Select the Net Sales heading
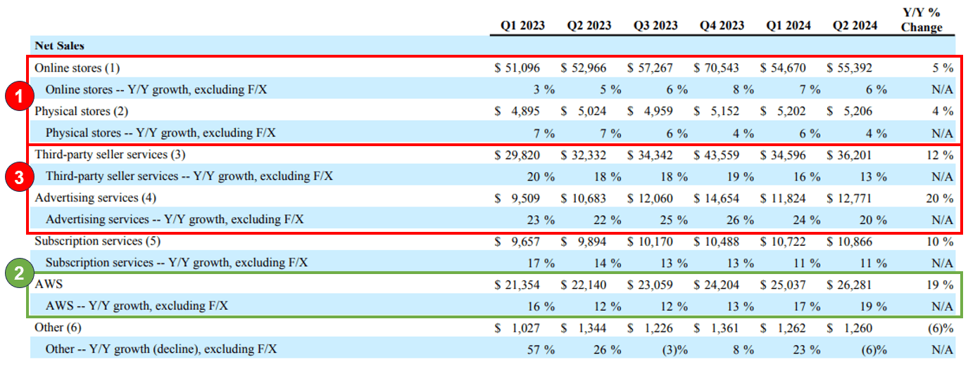Screen dimensions: 968x371 [59, 46]
